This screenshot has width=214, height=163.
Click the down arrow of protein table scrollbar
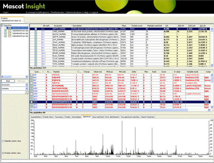(212, 65)
